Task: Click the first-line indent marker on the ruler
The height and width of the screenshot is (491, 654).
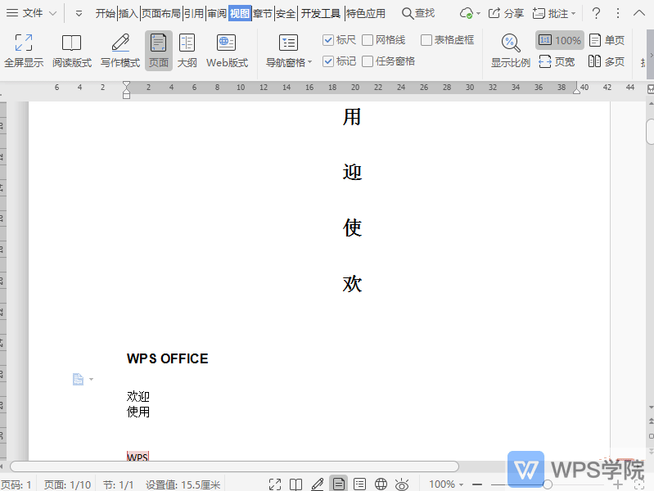Action: 126,84
